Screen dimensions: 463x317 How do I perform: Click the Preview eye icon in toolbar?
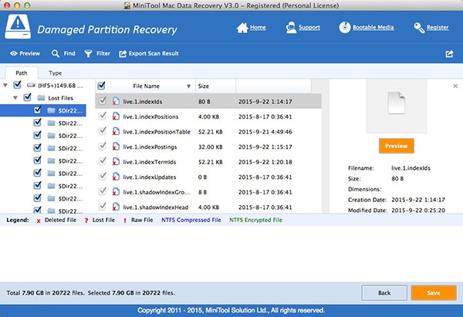click(x=14, y=53)
